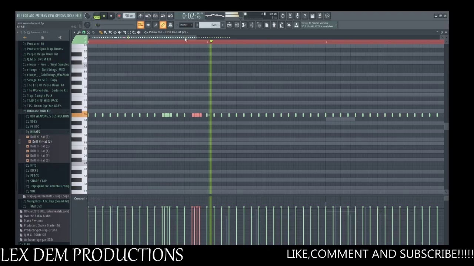This screenshot has height=266, width=474.
Task: Select the piano roll zoom tool
Action: point(134,32)
